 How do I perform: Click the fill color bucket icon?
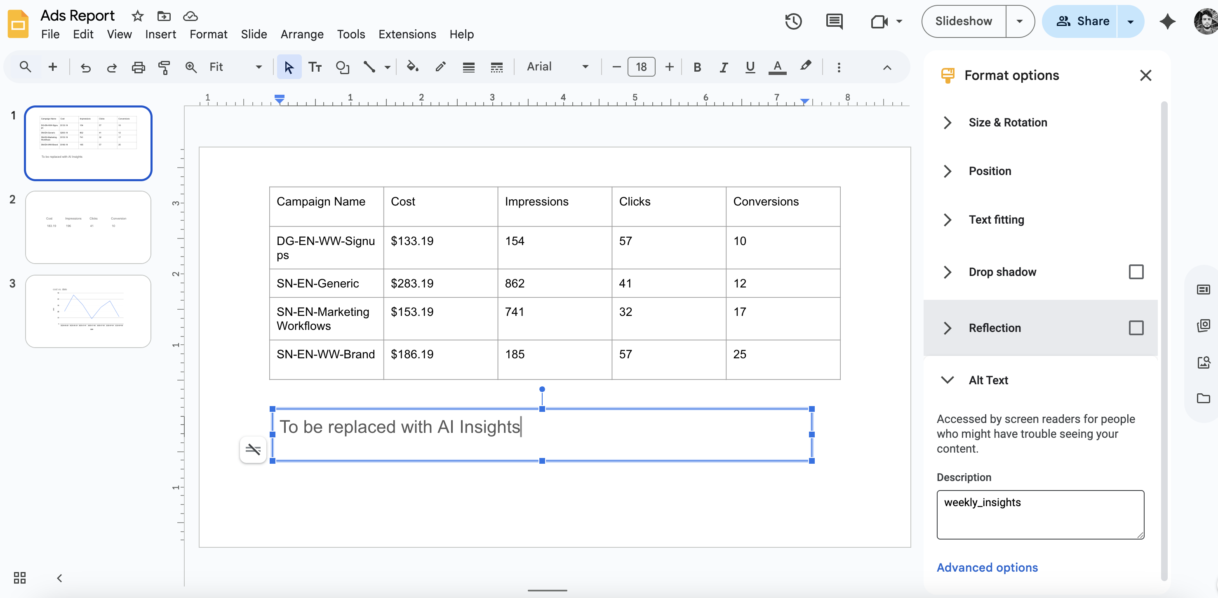click(x=412, y=67)
